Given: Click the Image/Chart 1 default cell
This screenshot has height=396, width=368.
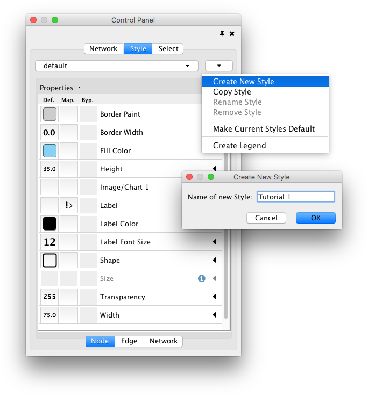Looking at the screenshot, I should [x=49, y=187].
